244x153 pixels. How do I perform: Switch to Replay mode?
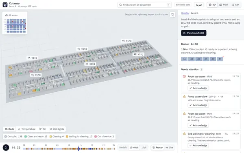[x=157, y=148]
